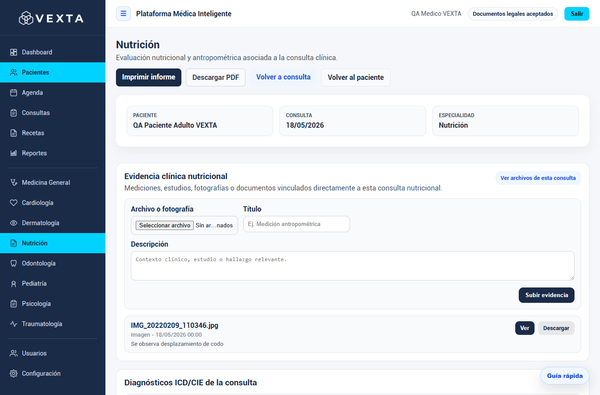Click the Dermatología eye icon
This screenshot has width=600, height=395.
(14, 223)
